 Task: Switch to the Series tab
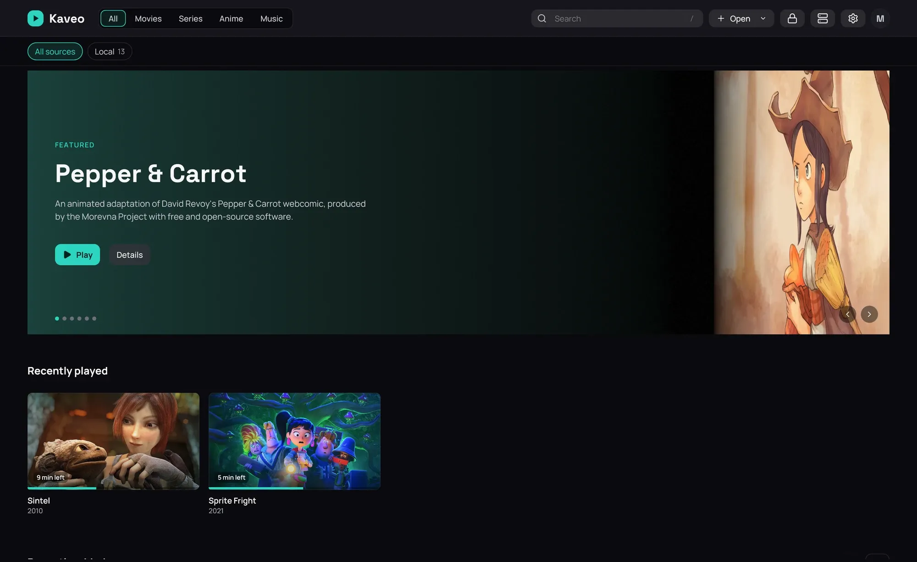click(x=190, y=18)
